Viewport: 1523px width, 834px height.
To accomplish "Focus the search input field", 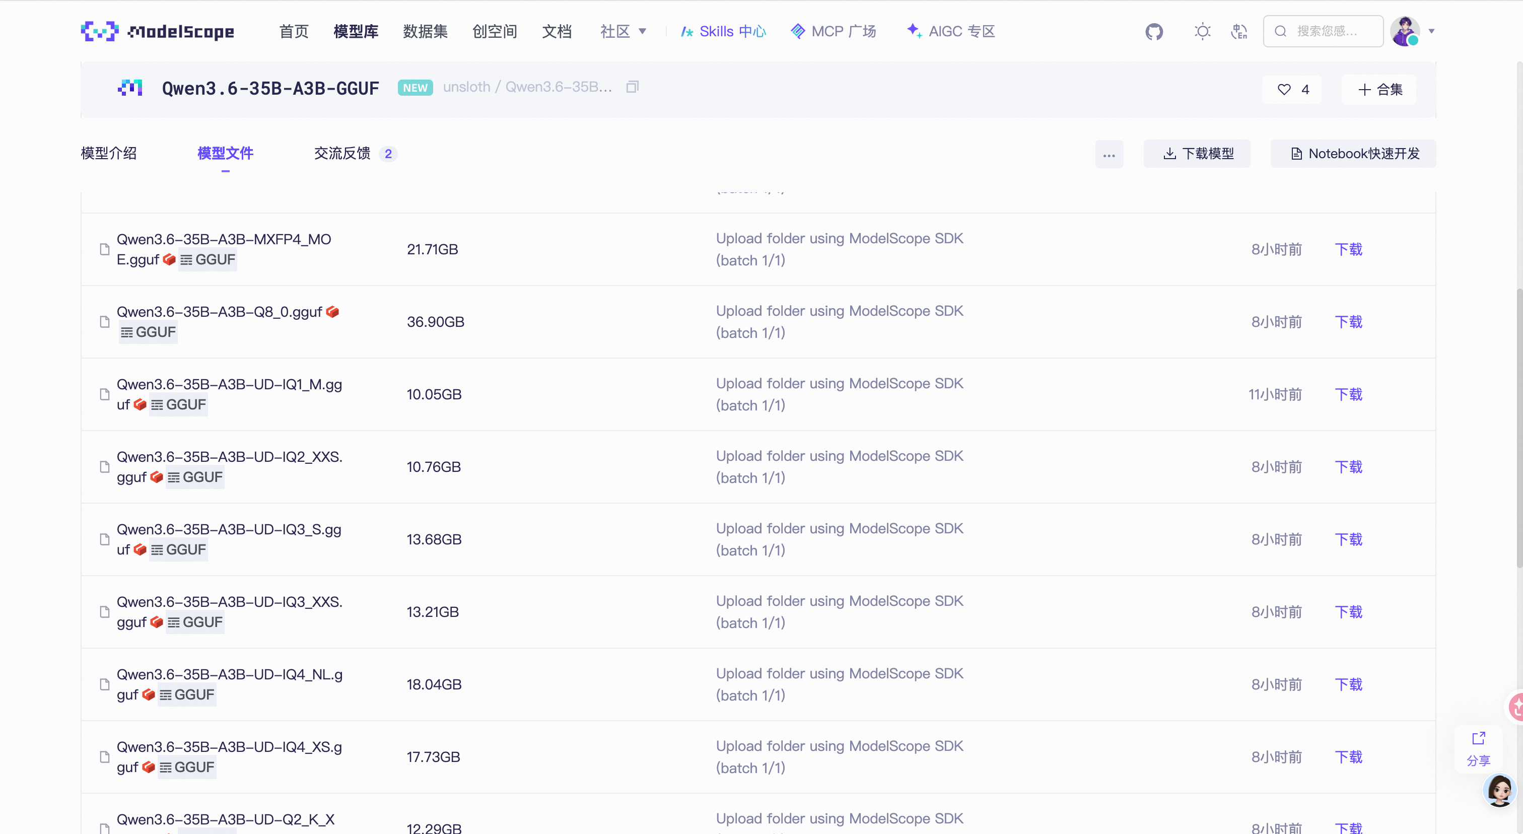I will click(x=1323, y=31).
